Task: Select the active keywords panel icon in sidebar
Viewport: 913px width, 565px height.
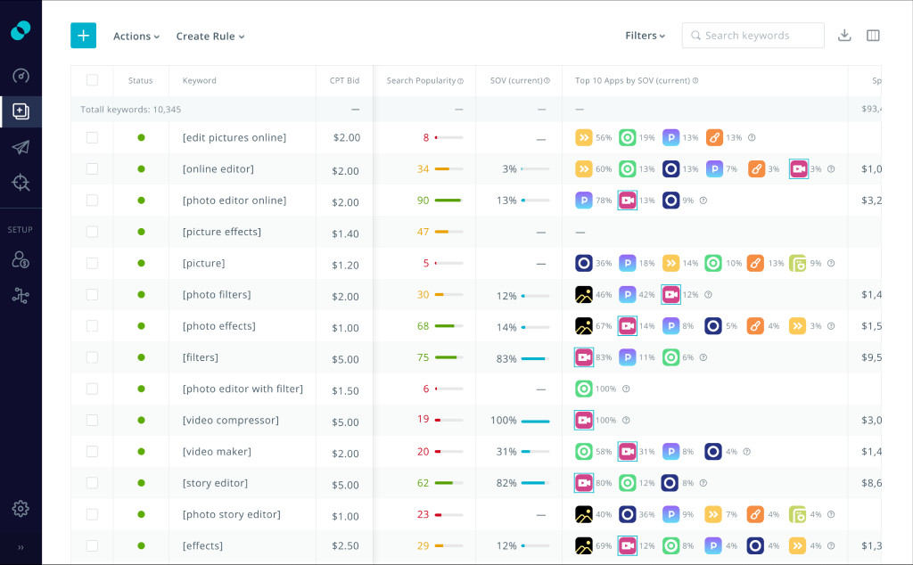Action: [21, 111]
